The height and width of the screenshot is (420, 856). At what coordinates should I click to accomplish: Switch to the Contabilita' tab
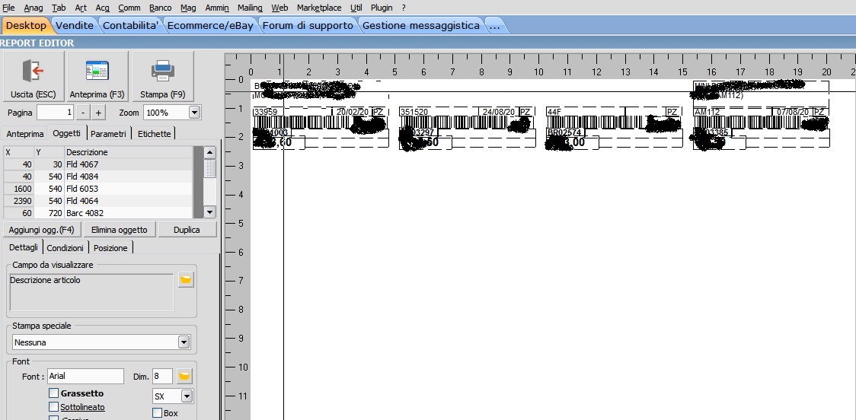click(x=131, y=25)
